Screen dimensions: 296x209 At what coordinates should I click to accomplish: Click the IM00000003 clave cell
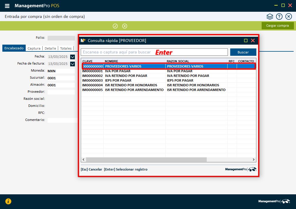[x=92, y=80]
